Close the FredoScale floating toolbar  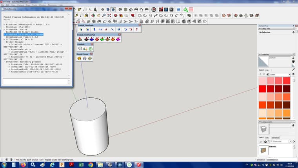(140, 25)
